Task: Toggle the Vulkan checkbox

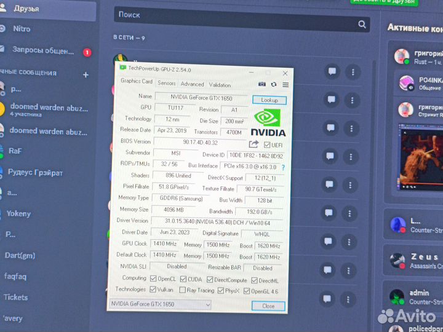Action: [153, 290]
